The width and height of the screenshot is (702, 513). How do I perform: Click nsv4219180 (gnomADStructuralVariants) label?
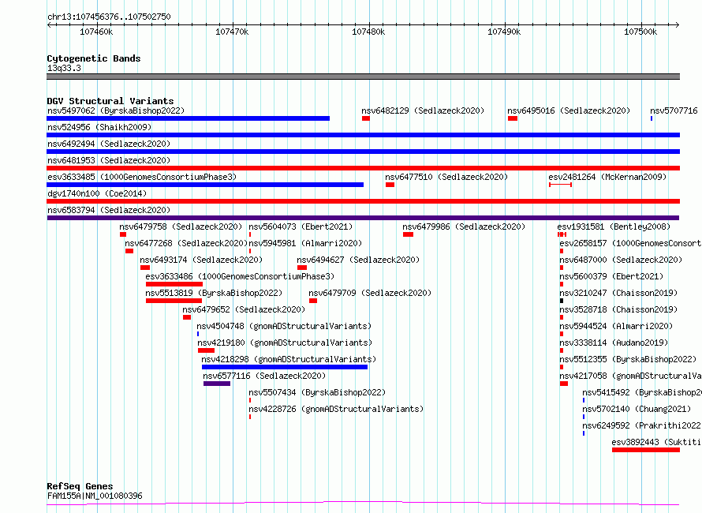pos(286,343)
